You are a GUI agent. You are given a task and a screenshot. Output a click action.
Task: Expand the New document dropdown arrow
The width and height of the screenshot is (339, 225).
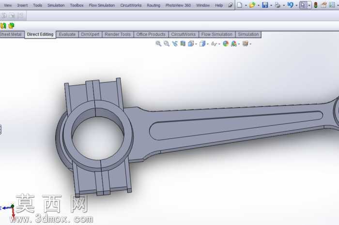(246, 5)
